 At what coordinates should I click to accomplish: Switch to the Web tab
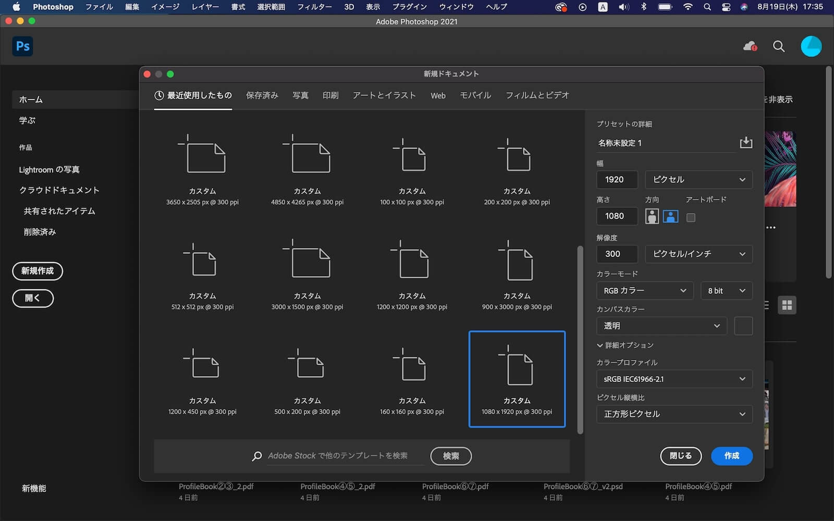[438, 95]
